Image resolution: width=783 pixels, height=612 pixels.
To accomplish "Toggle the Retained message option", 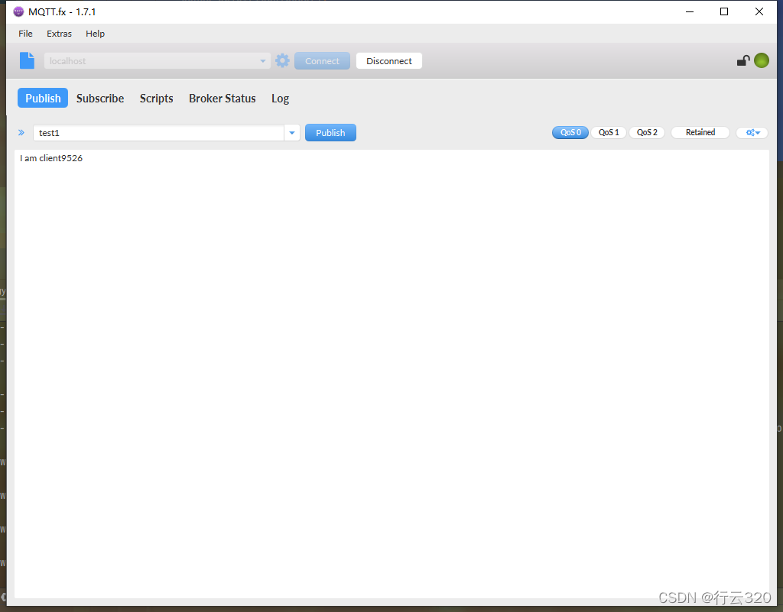I will (x=700, y=132).
